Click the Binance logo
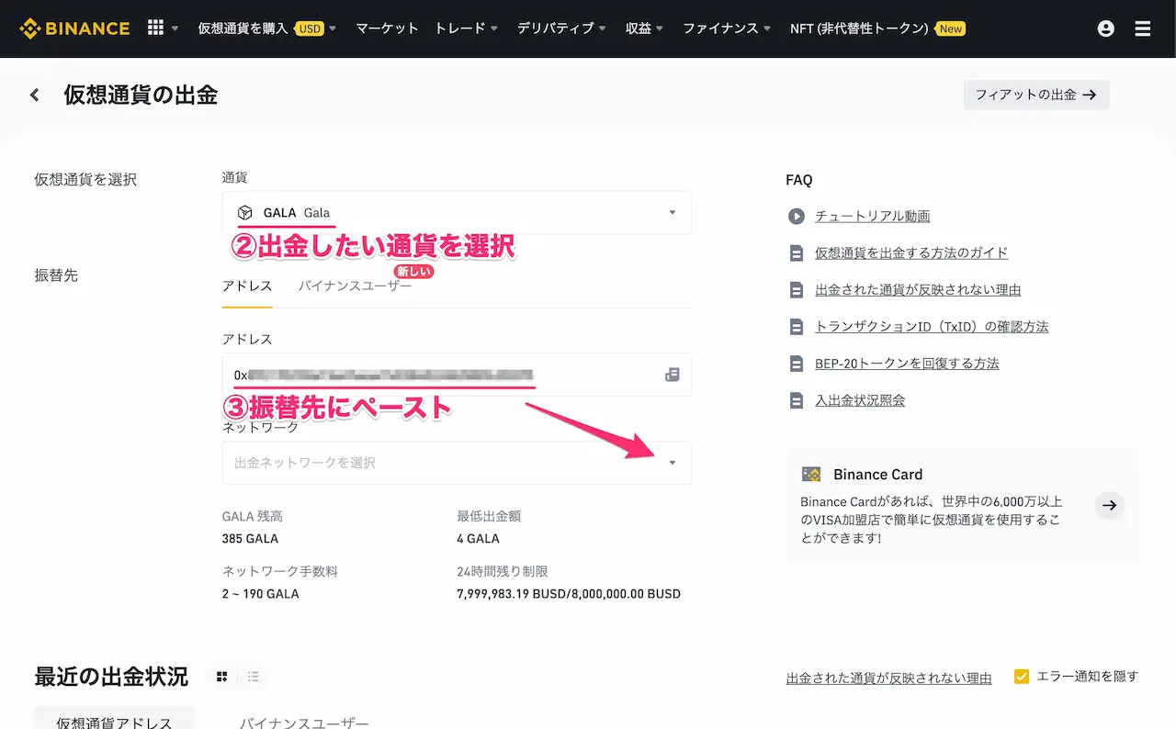1176x729 pixels. coord(74,28)
